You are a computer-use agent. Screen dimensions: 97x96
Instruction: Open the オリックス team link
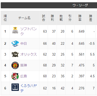pos(29,54)
